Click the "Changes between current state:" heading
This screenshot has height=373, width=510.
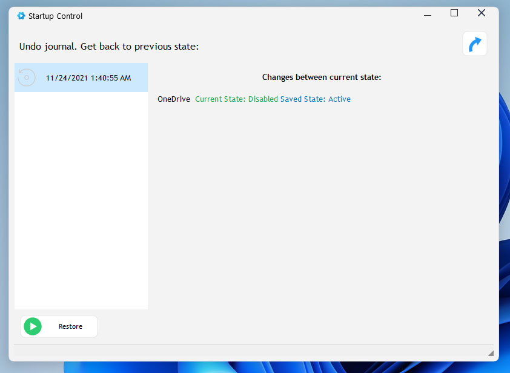click(321, 78)
